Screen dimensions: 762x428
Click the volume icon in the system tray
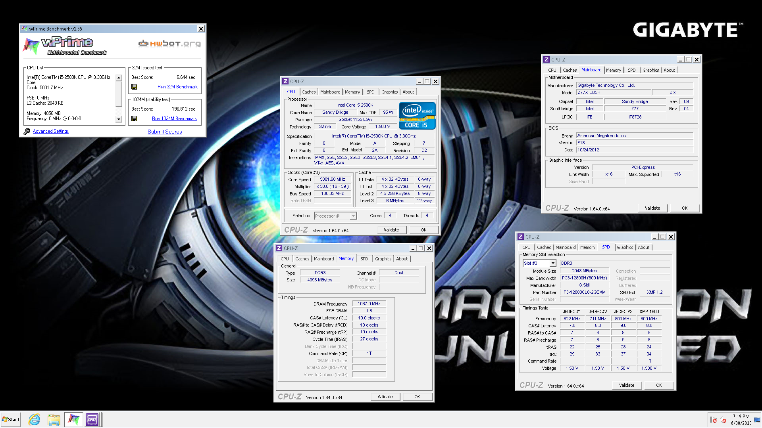723,420
